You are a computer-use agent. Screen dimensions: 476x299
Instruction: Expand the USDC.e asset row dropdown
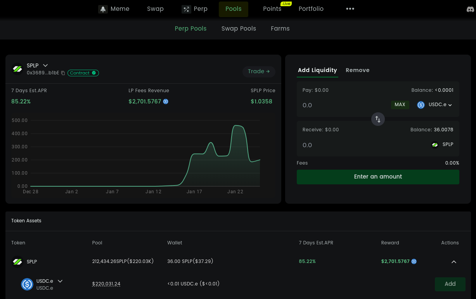(x=60, y=281)
